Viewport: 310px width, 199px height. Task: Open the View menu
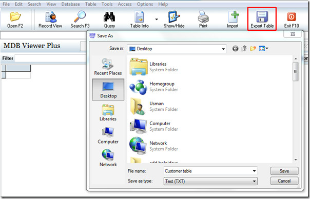click(x=51, y=4)
